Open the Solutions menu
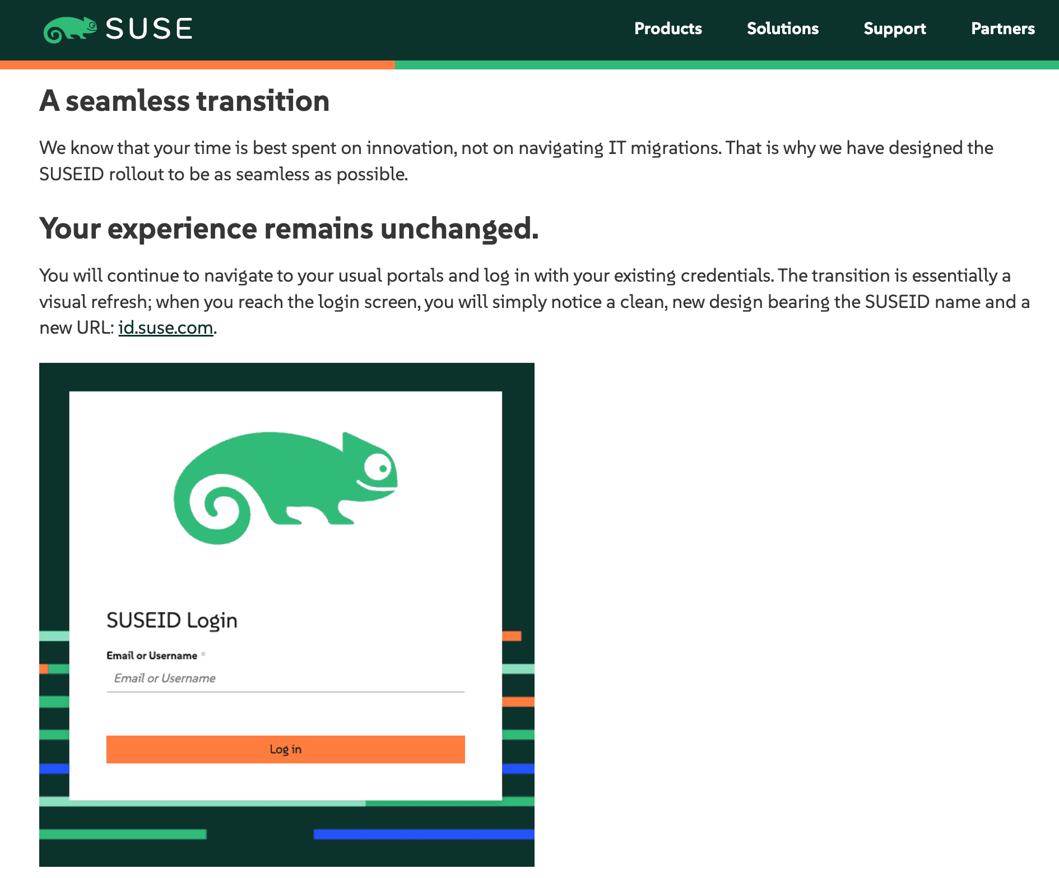This screenshot has width=1059, height=878. click(783, 29)
